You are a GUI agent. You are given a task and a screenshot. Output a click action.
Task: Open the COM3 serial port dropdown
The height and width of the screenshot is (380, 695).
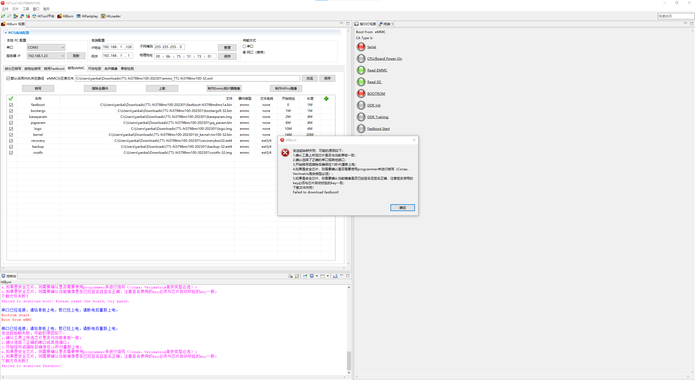point(63,48)
